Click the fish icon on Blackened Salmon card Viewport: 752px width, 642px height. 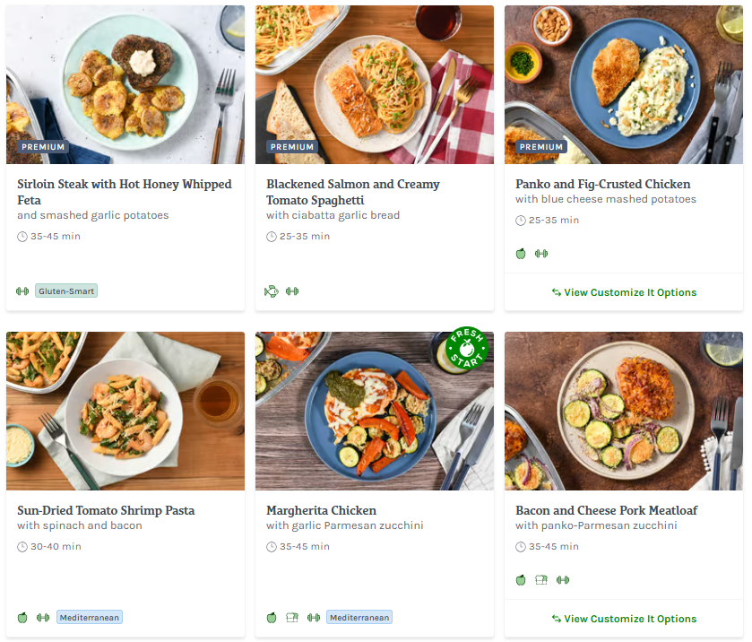coord(272,291)
